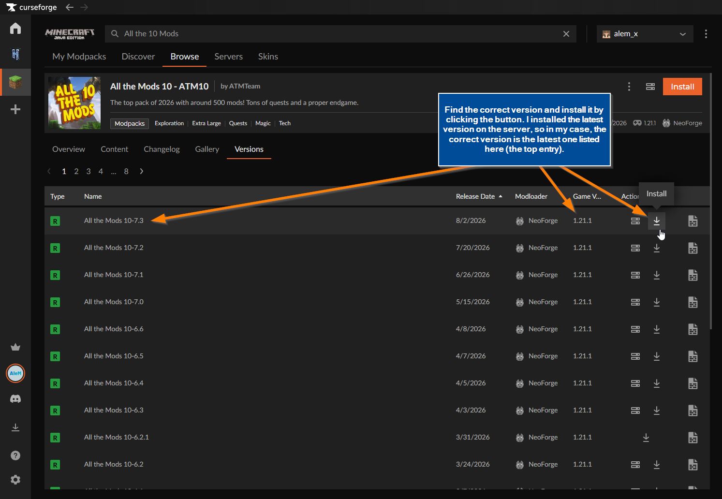Screen dimensions: 722x499
Task: Open the top-right vertical dots menu
Action: click(706, 34)
